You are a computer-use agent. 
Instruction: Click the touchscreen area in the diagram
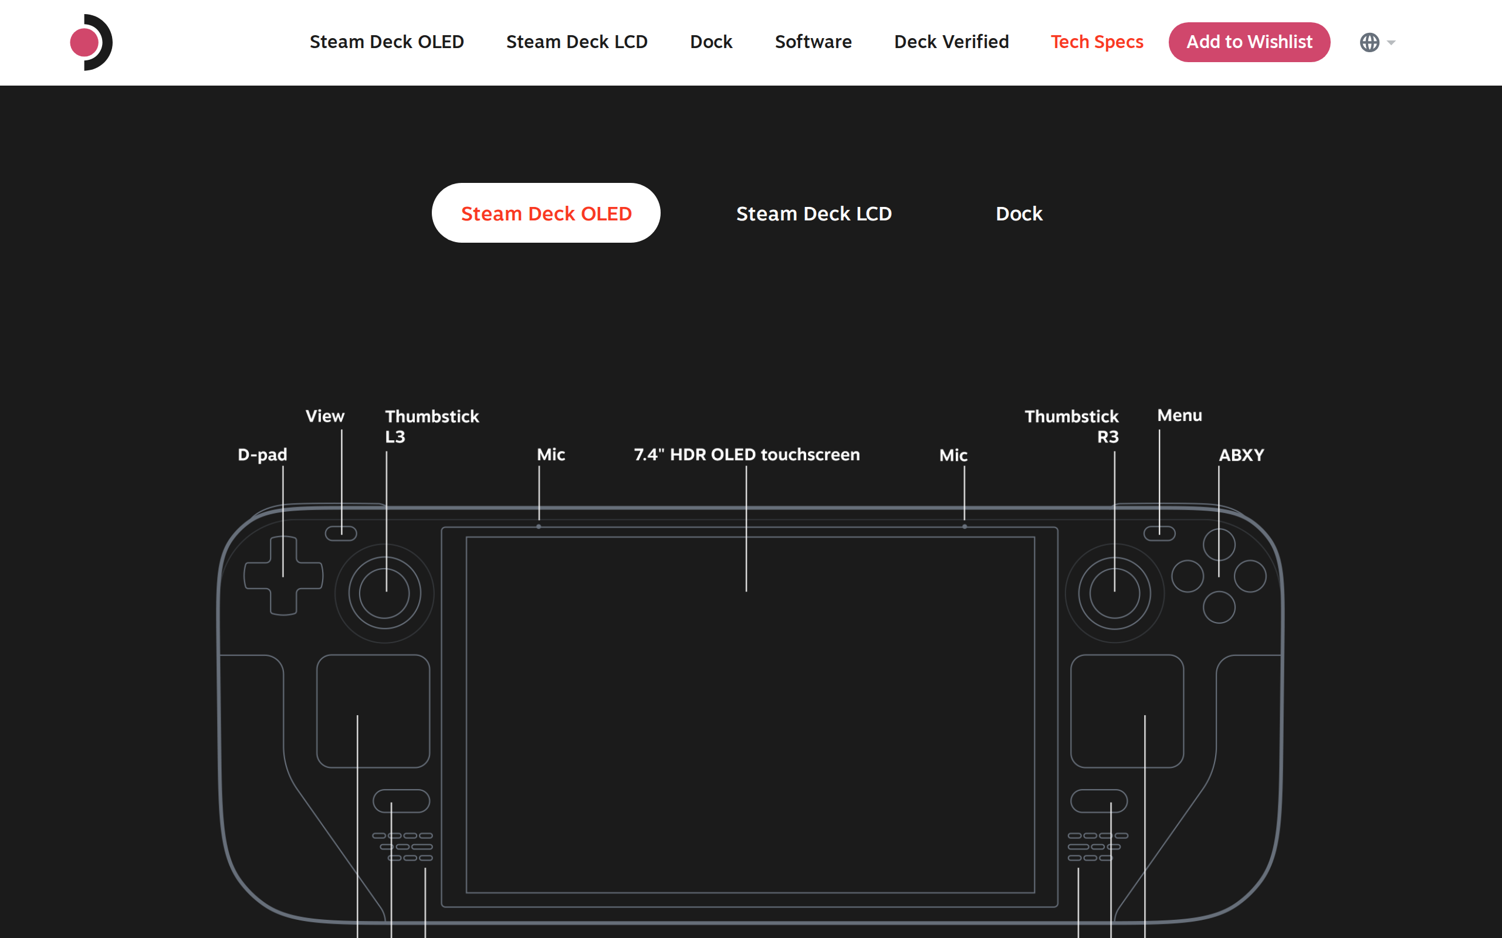click(750, 715)
